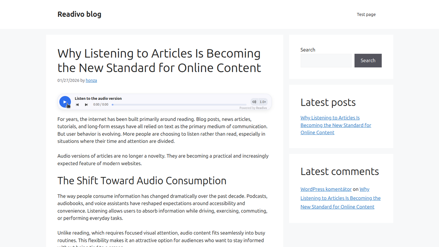439x247 pixels.
Task: Open WordPress komentátor commenter link
Action: (326, 189)
